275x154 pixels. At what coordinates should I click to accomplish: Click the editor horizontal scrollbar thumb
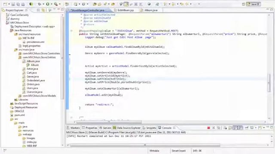[x=109, y=122]
